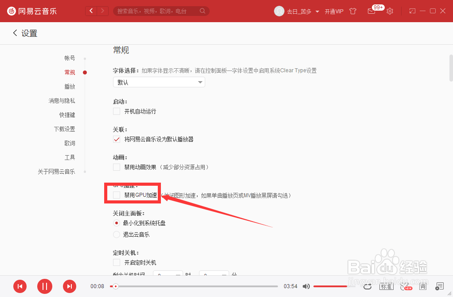Pause the current song
453x297 pixels.
tap(45, 286)
